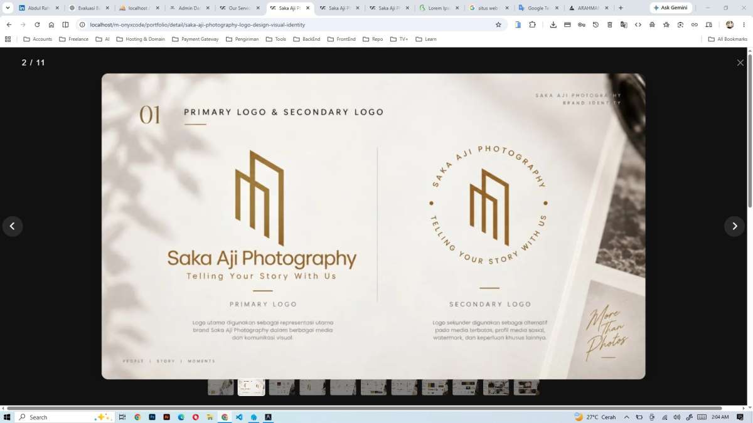Open the browser Downloads icon

[553, 24]
